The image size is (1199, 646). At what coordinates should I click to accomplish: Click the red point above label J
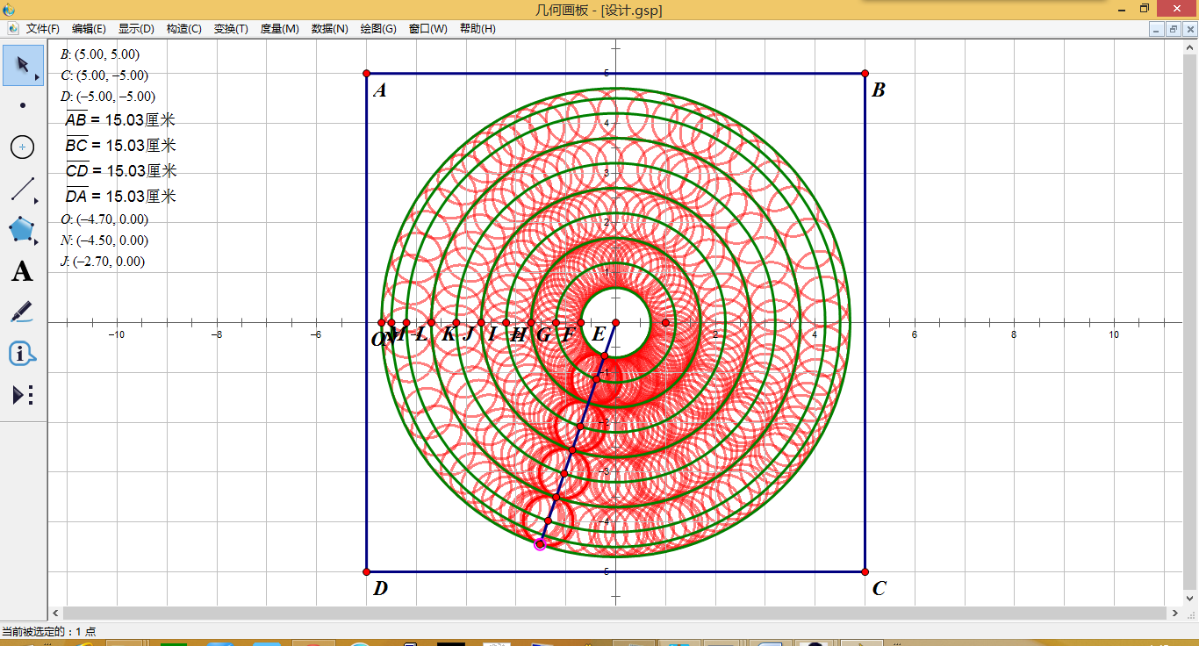tap(481, 323)
